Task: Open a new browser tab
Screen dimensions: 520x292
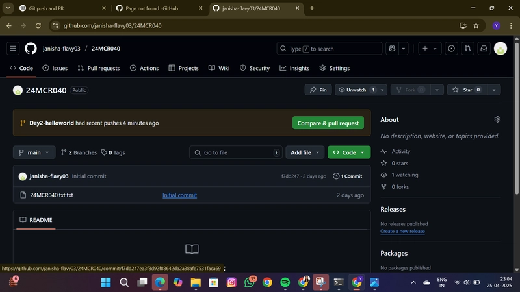Action: 312,8
